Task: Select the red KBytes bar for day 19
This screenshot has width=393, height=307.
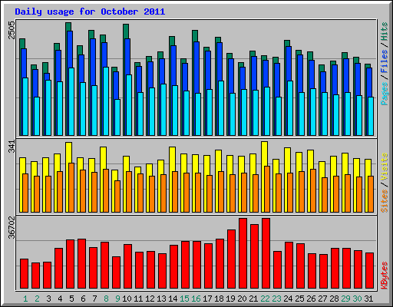Action: tap(231, 259)
